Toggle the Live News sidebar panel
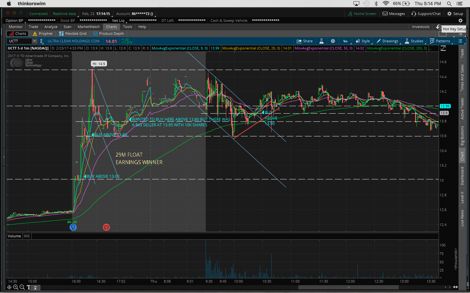 (x=462, y=218)
